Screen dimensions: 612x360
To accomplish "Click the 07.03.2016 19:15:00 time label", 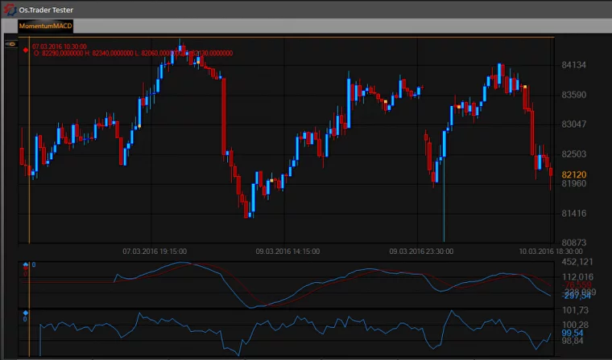I will tap(155, 252).
